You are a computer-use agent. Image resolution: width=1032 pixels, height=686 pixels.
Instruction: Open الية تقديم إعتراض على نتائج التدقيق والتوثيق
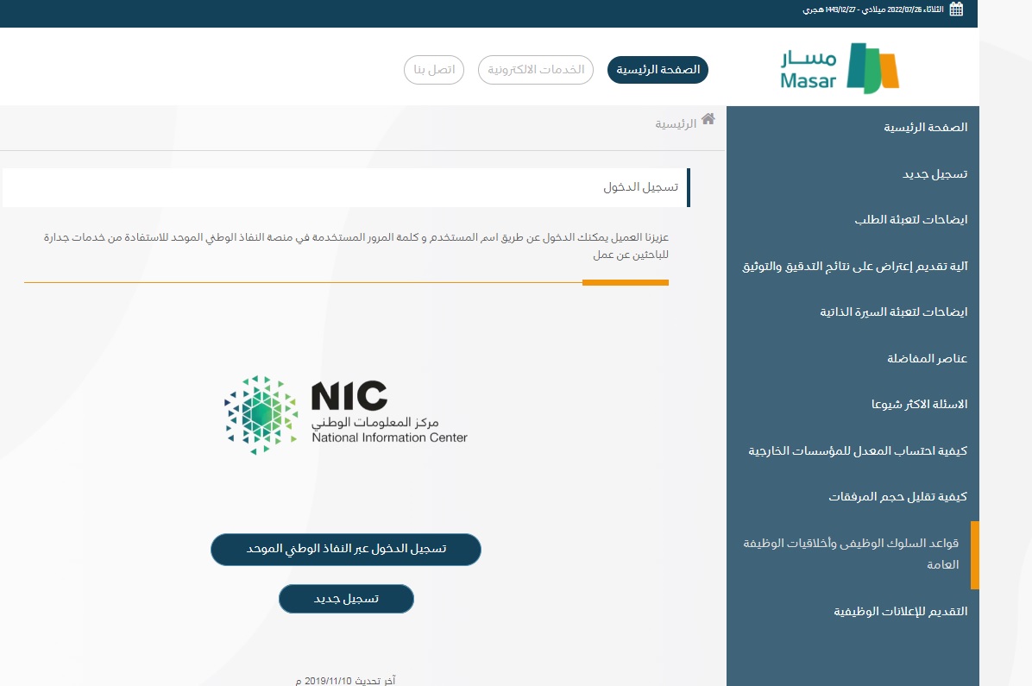855,266
